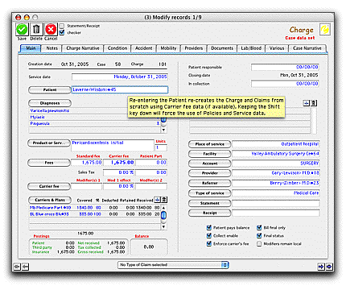Click the Facility button
The width and height of the screenshot is (346, 290).
(x=209, y=154)
